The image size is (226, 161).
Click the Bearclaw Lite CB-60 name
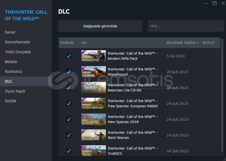coord(133,88)
